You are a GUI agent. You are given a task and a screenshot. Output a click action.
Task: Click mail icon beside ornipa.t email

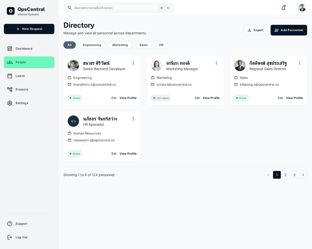pos(153,84)
